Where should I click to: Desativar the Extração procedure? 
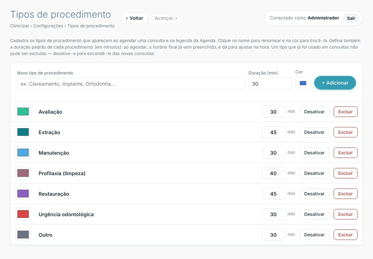314,132
